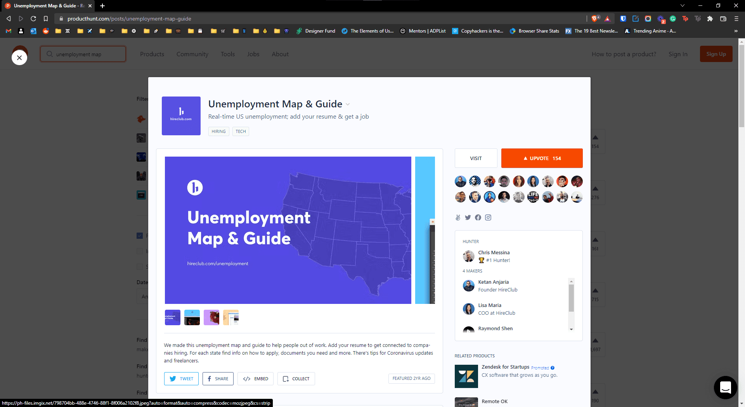
Task: Select the first purple gallery thumbnail
Action: (x=172, y=317)
